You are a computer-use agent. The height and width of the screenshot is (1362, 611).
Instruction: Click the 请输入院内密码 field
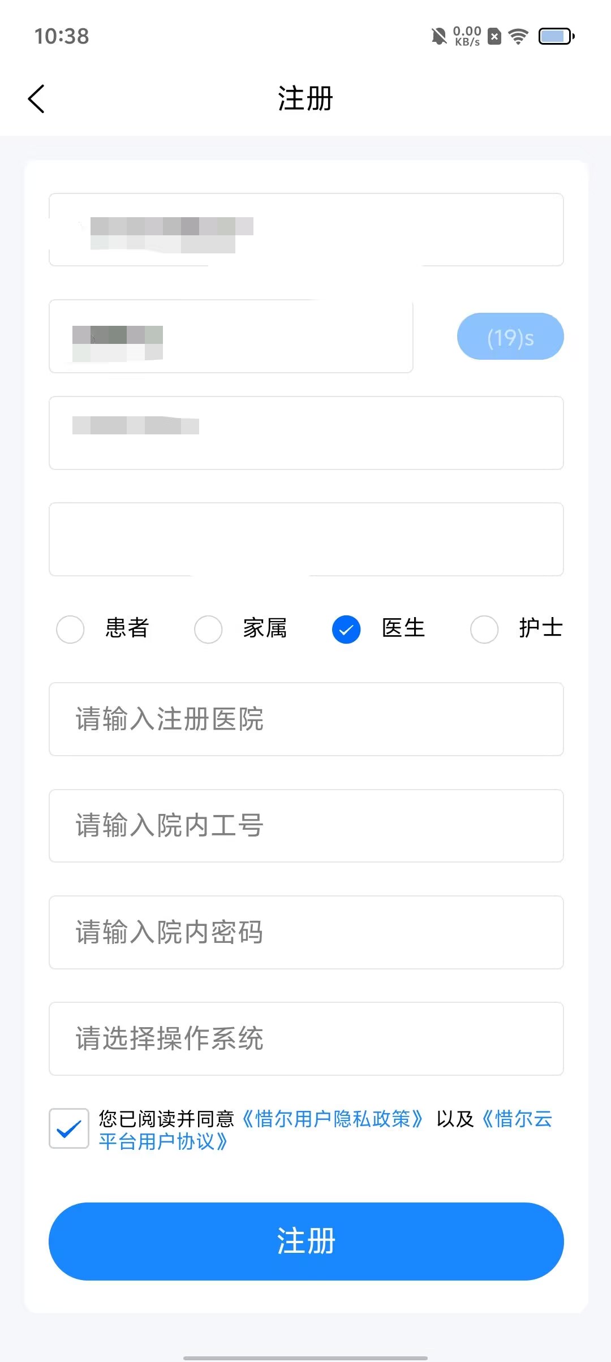coord(306,932)
